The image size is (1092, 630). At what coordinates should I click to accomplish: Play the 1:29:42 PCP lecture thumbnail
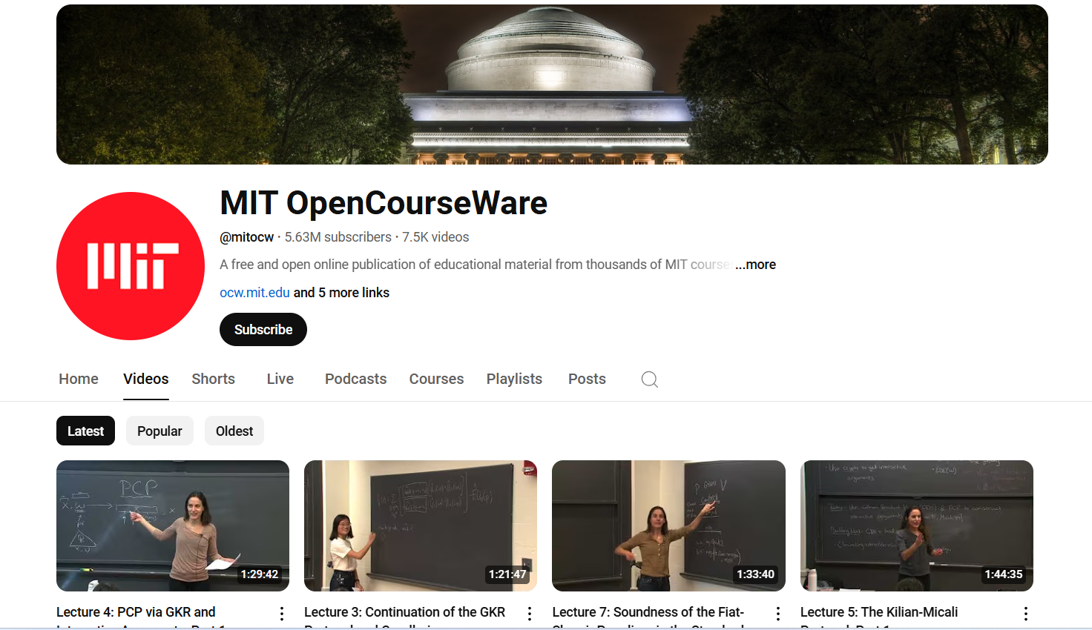173,525
